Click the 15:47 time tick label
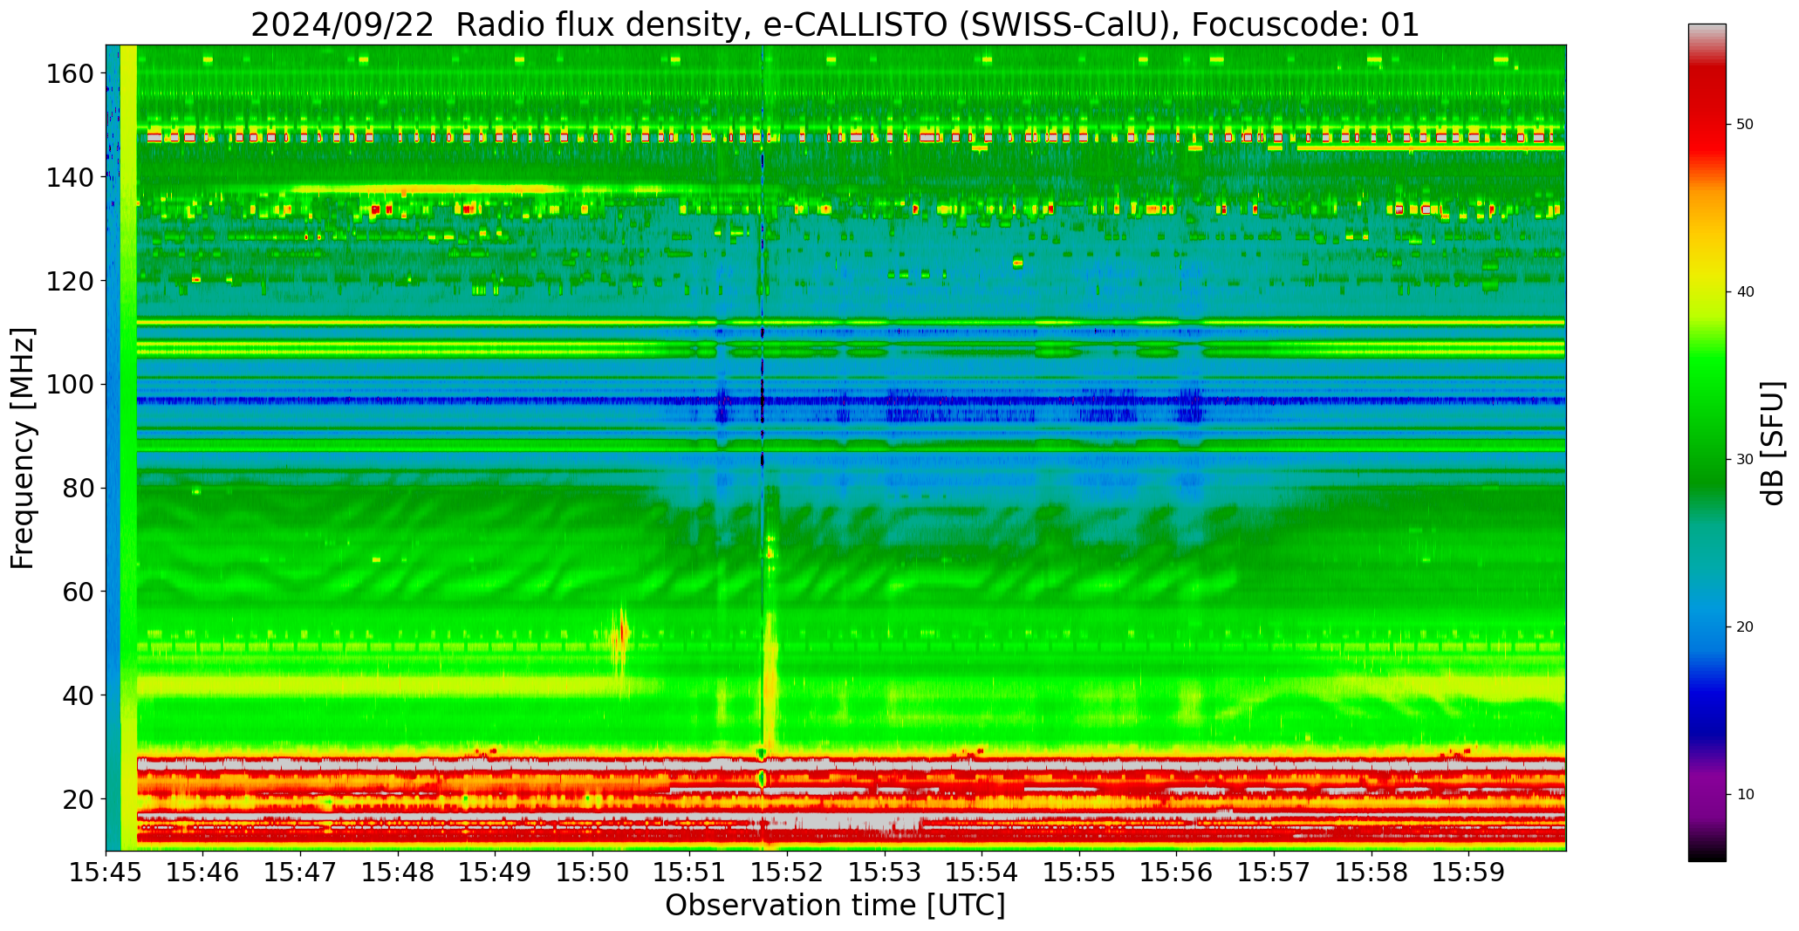Screen dimensions: 1799x931 coord(301,873)
